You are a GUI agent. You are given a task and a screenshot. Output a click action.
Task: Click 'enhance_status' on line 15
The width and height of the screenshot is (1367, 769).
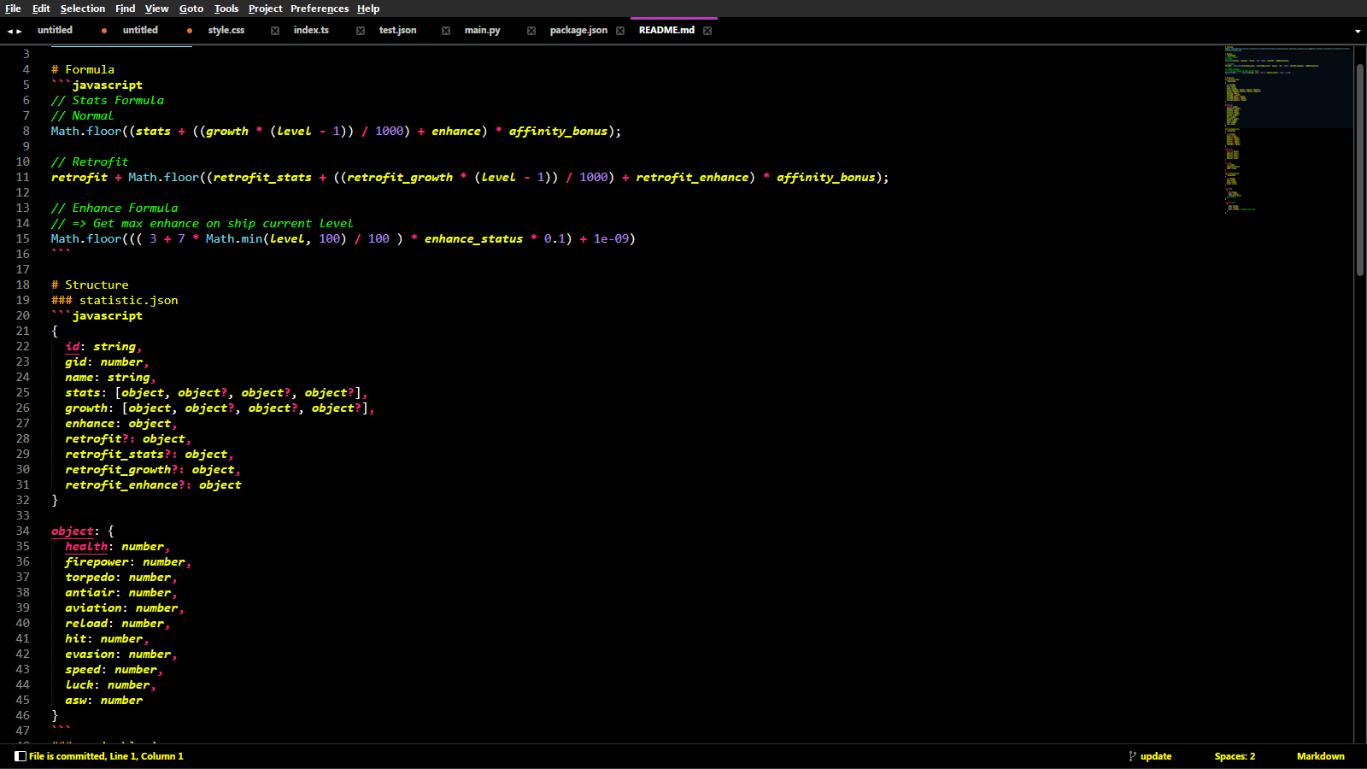click(x=473, y=238)
